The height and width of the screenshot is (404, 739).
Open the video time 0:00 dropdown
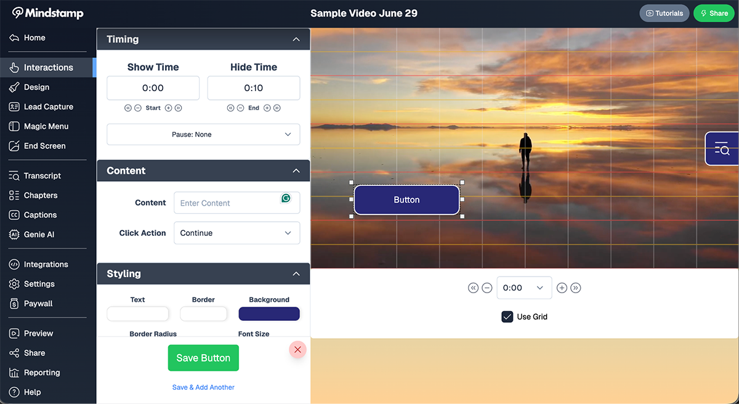click(524, 288)
